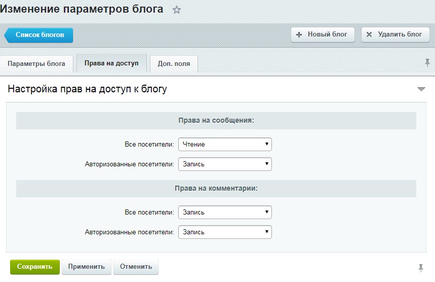
Task: Cancel changes with Отменить button
Action: click(x=136, y=267)
